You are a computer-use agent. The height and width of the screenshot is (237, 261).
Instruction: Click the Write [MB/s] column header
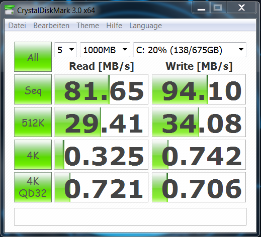pos(199,66)
